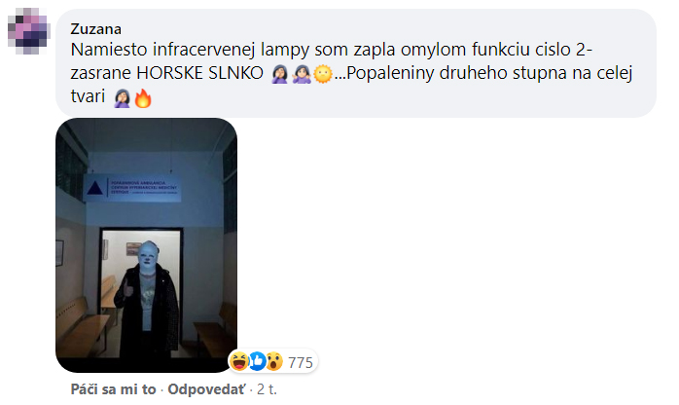Click the blue ambulance sign in the photo
The image size is (679, 405).
tap(132, 189)
